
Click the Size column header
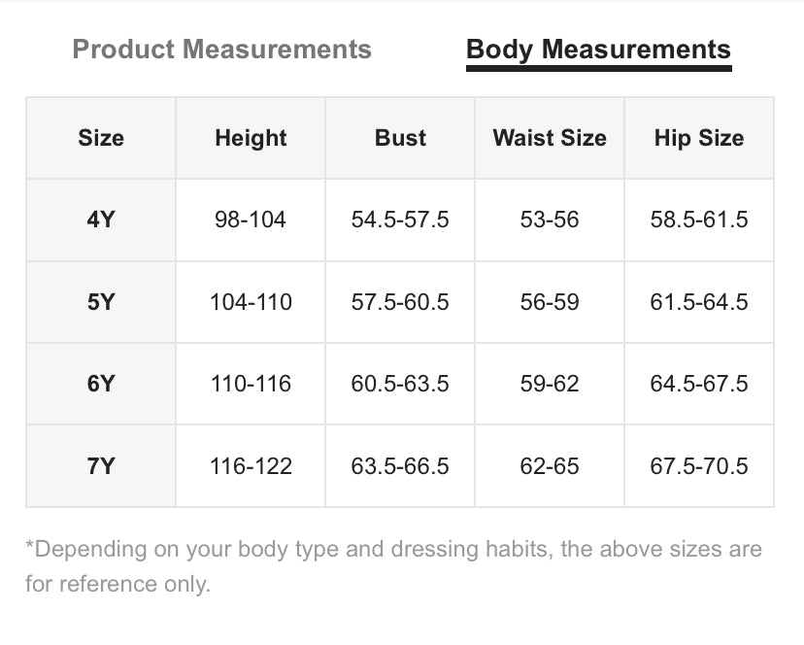[101, 138]
